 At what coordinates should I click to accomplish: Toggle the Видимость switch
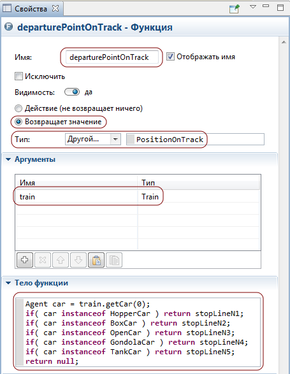(72, 92)
